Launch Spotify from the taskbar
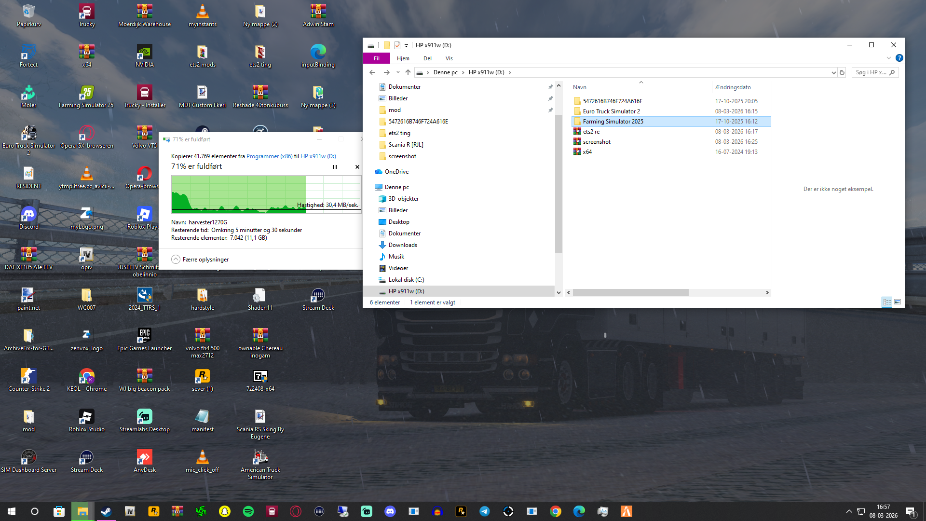 (x=248, y=511)
